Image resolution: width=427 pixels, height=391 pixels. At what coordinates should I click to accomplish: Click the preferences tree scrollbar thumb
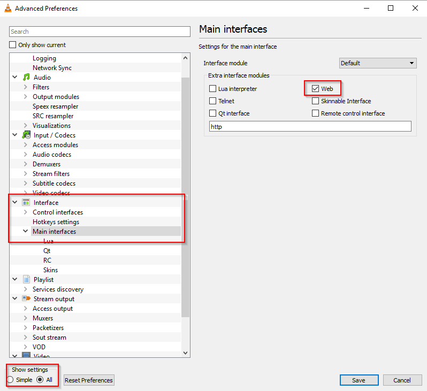[186, 197]
